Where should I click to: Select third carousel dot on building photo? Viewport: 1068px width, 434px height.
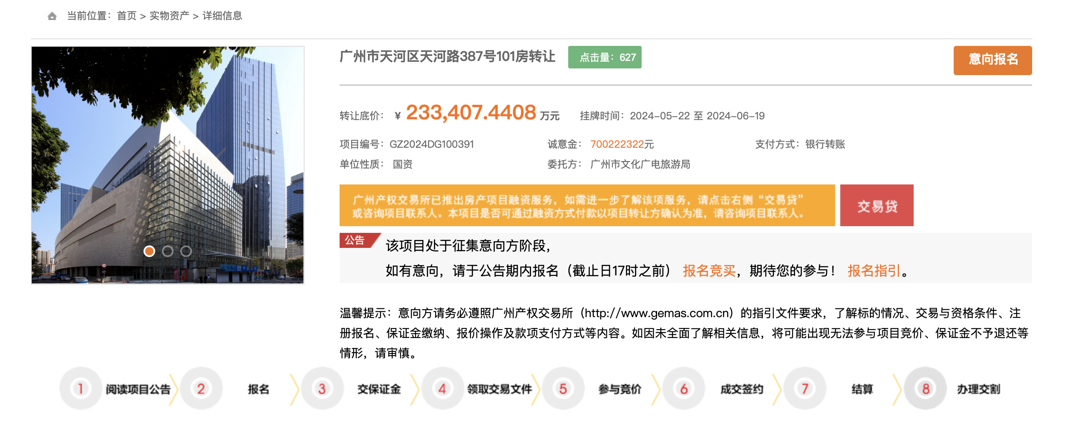pyautogui.click(x=186, y=251)
